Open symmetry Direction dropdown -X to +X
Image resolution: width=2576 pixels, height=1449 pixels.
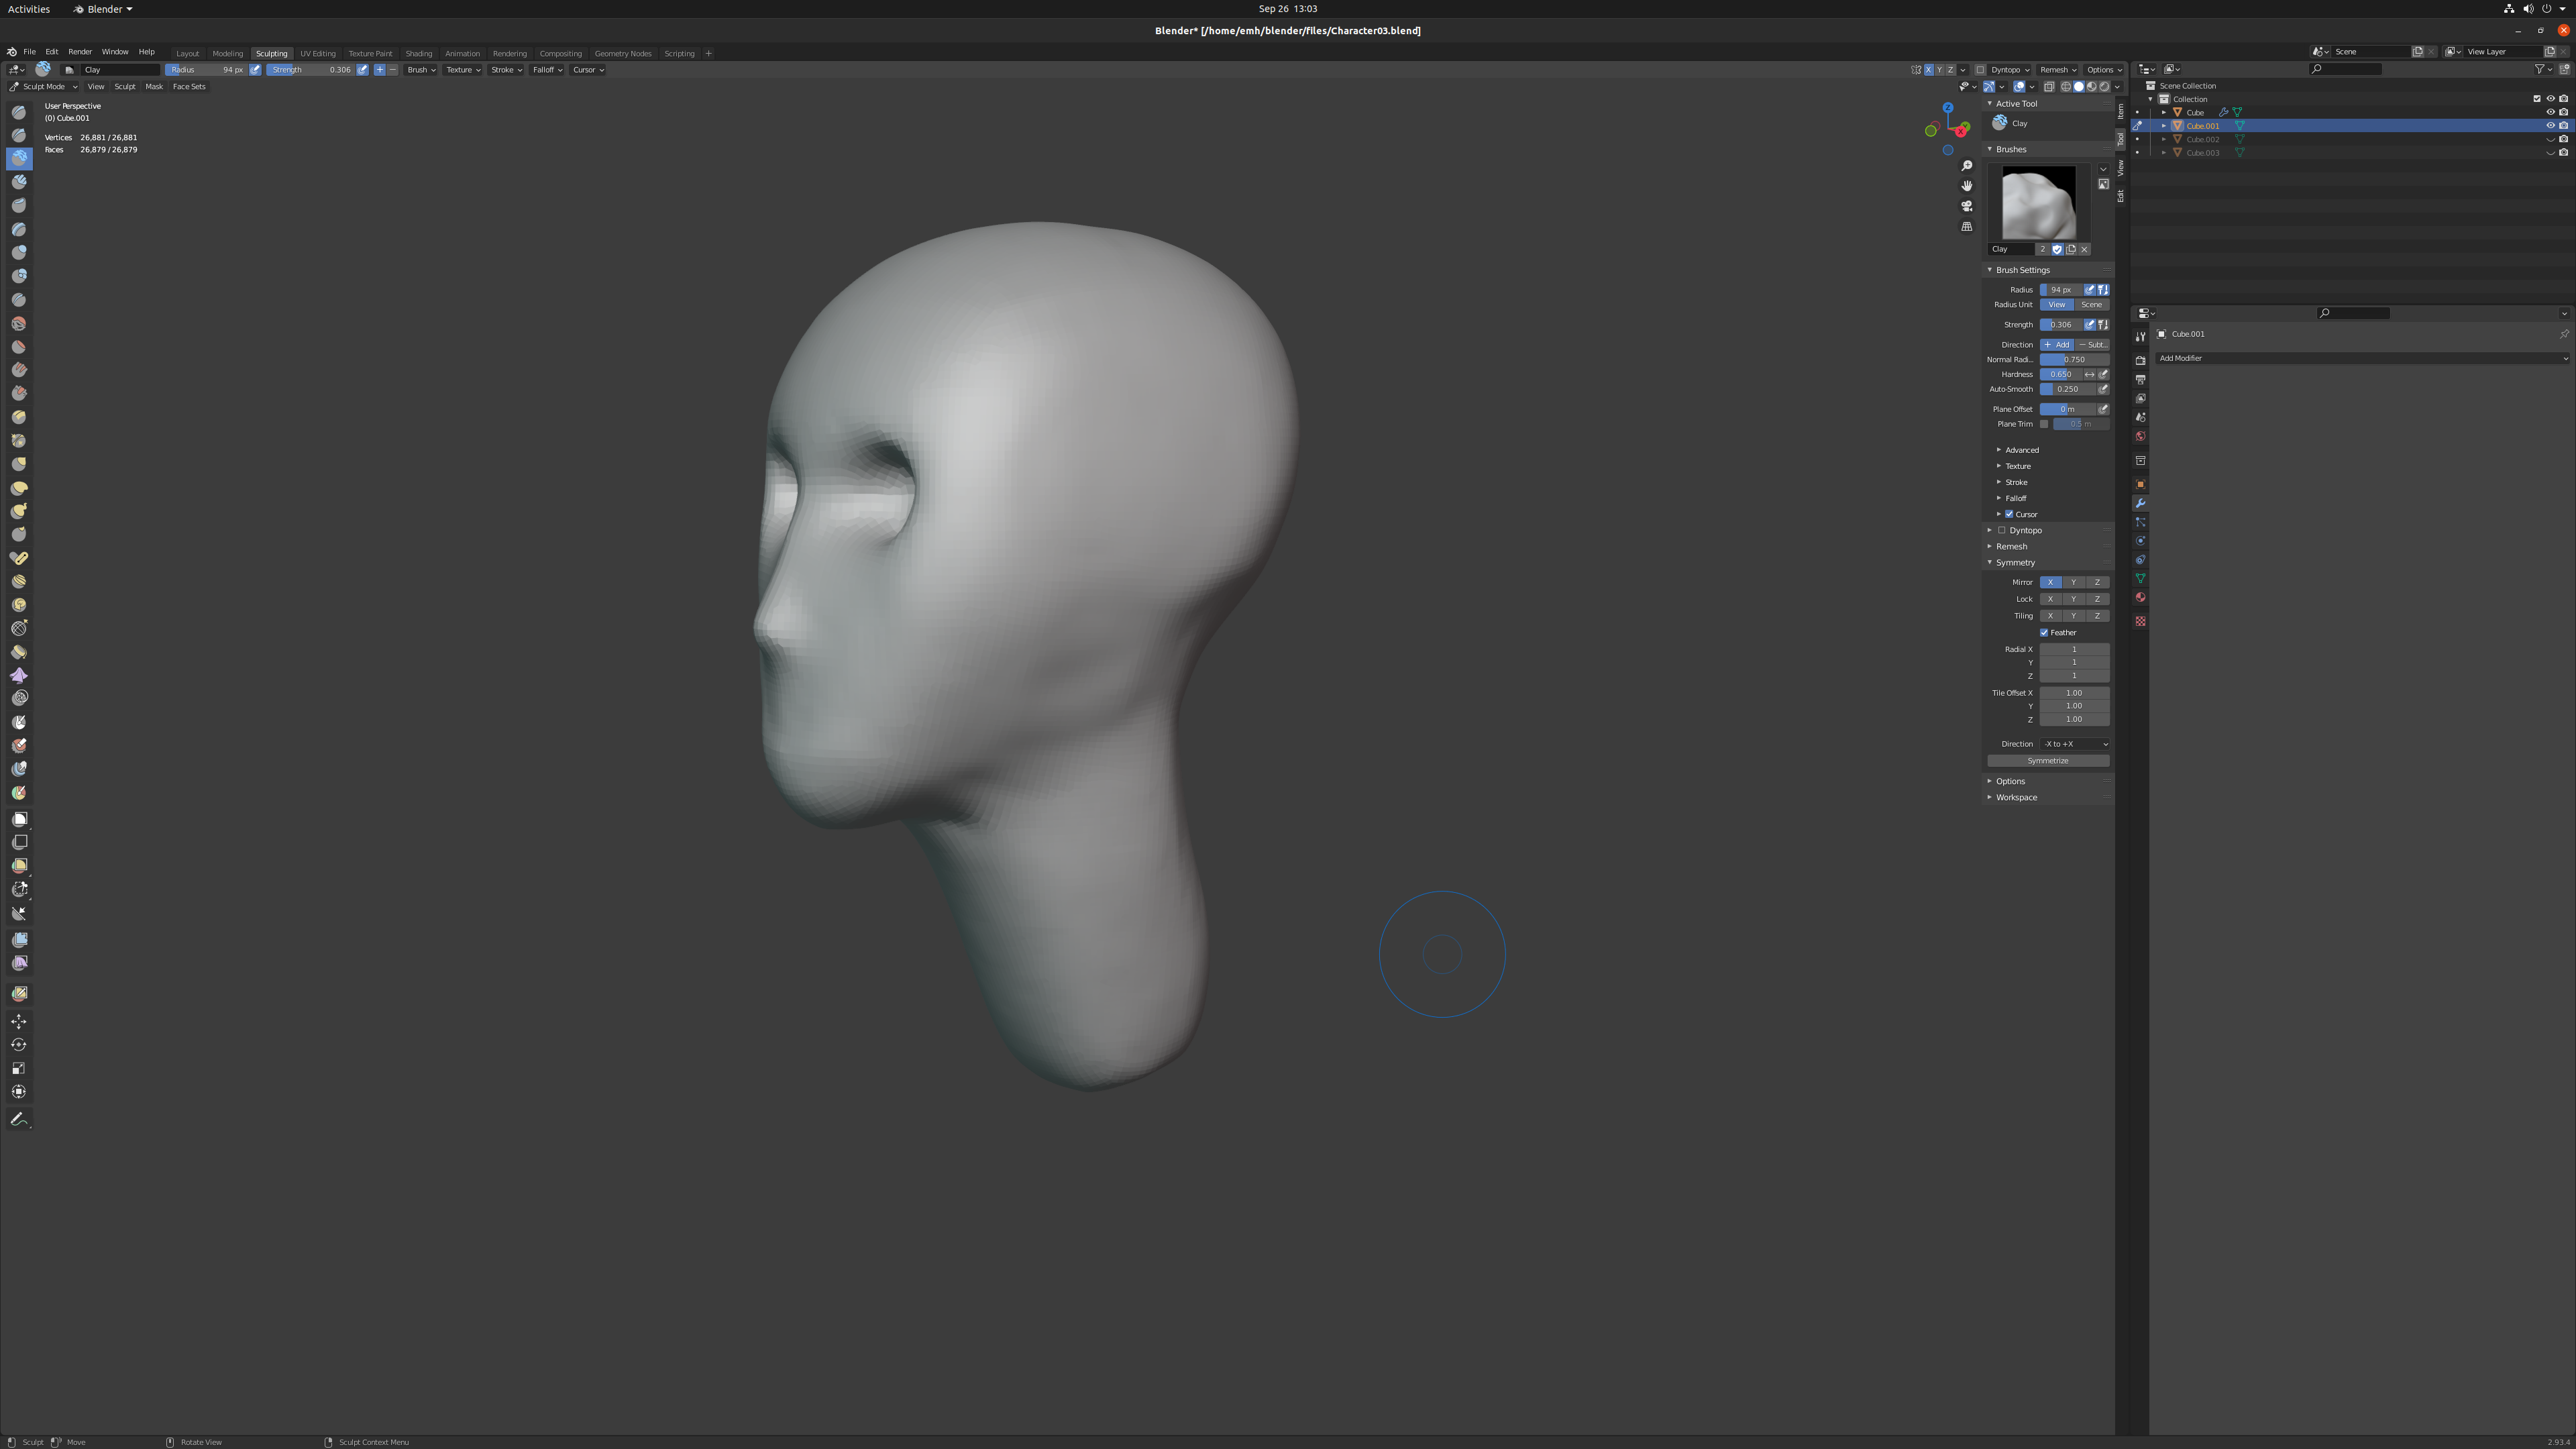2075,744
